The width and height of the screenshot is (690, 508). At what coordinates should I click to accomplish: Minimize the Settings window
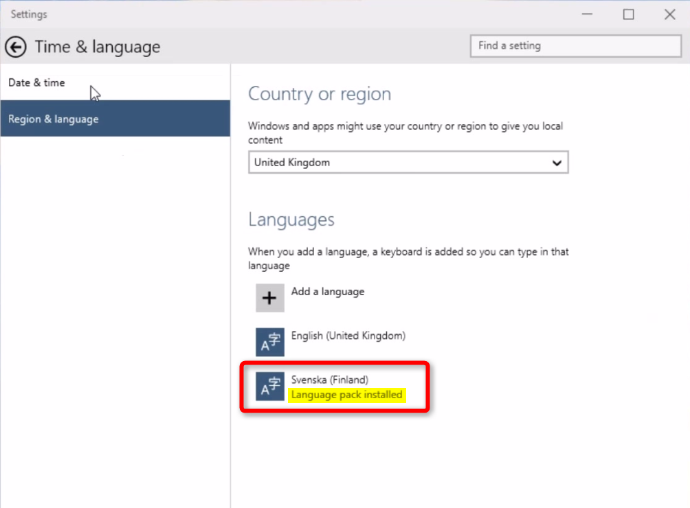pyautogui.click(x=587, y=14)
